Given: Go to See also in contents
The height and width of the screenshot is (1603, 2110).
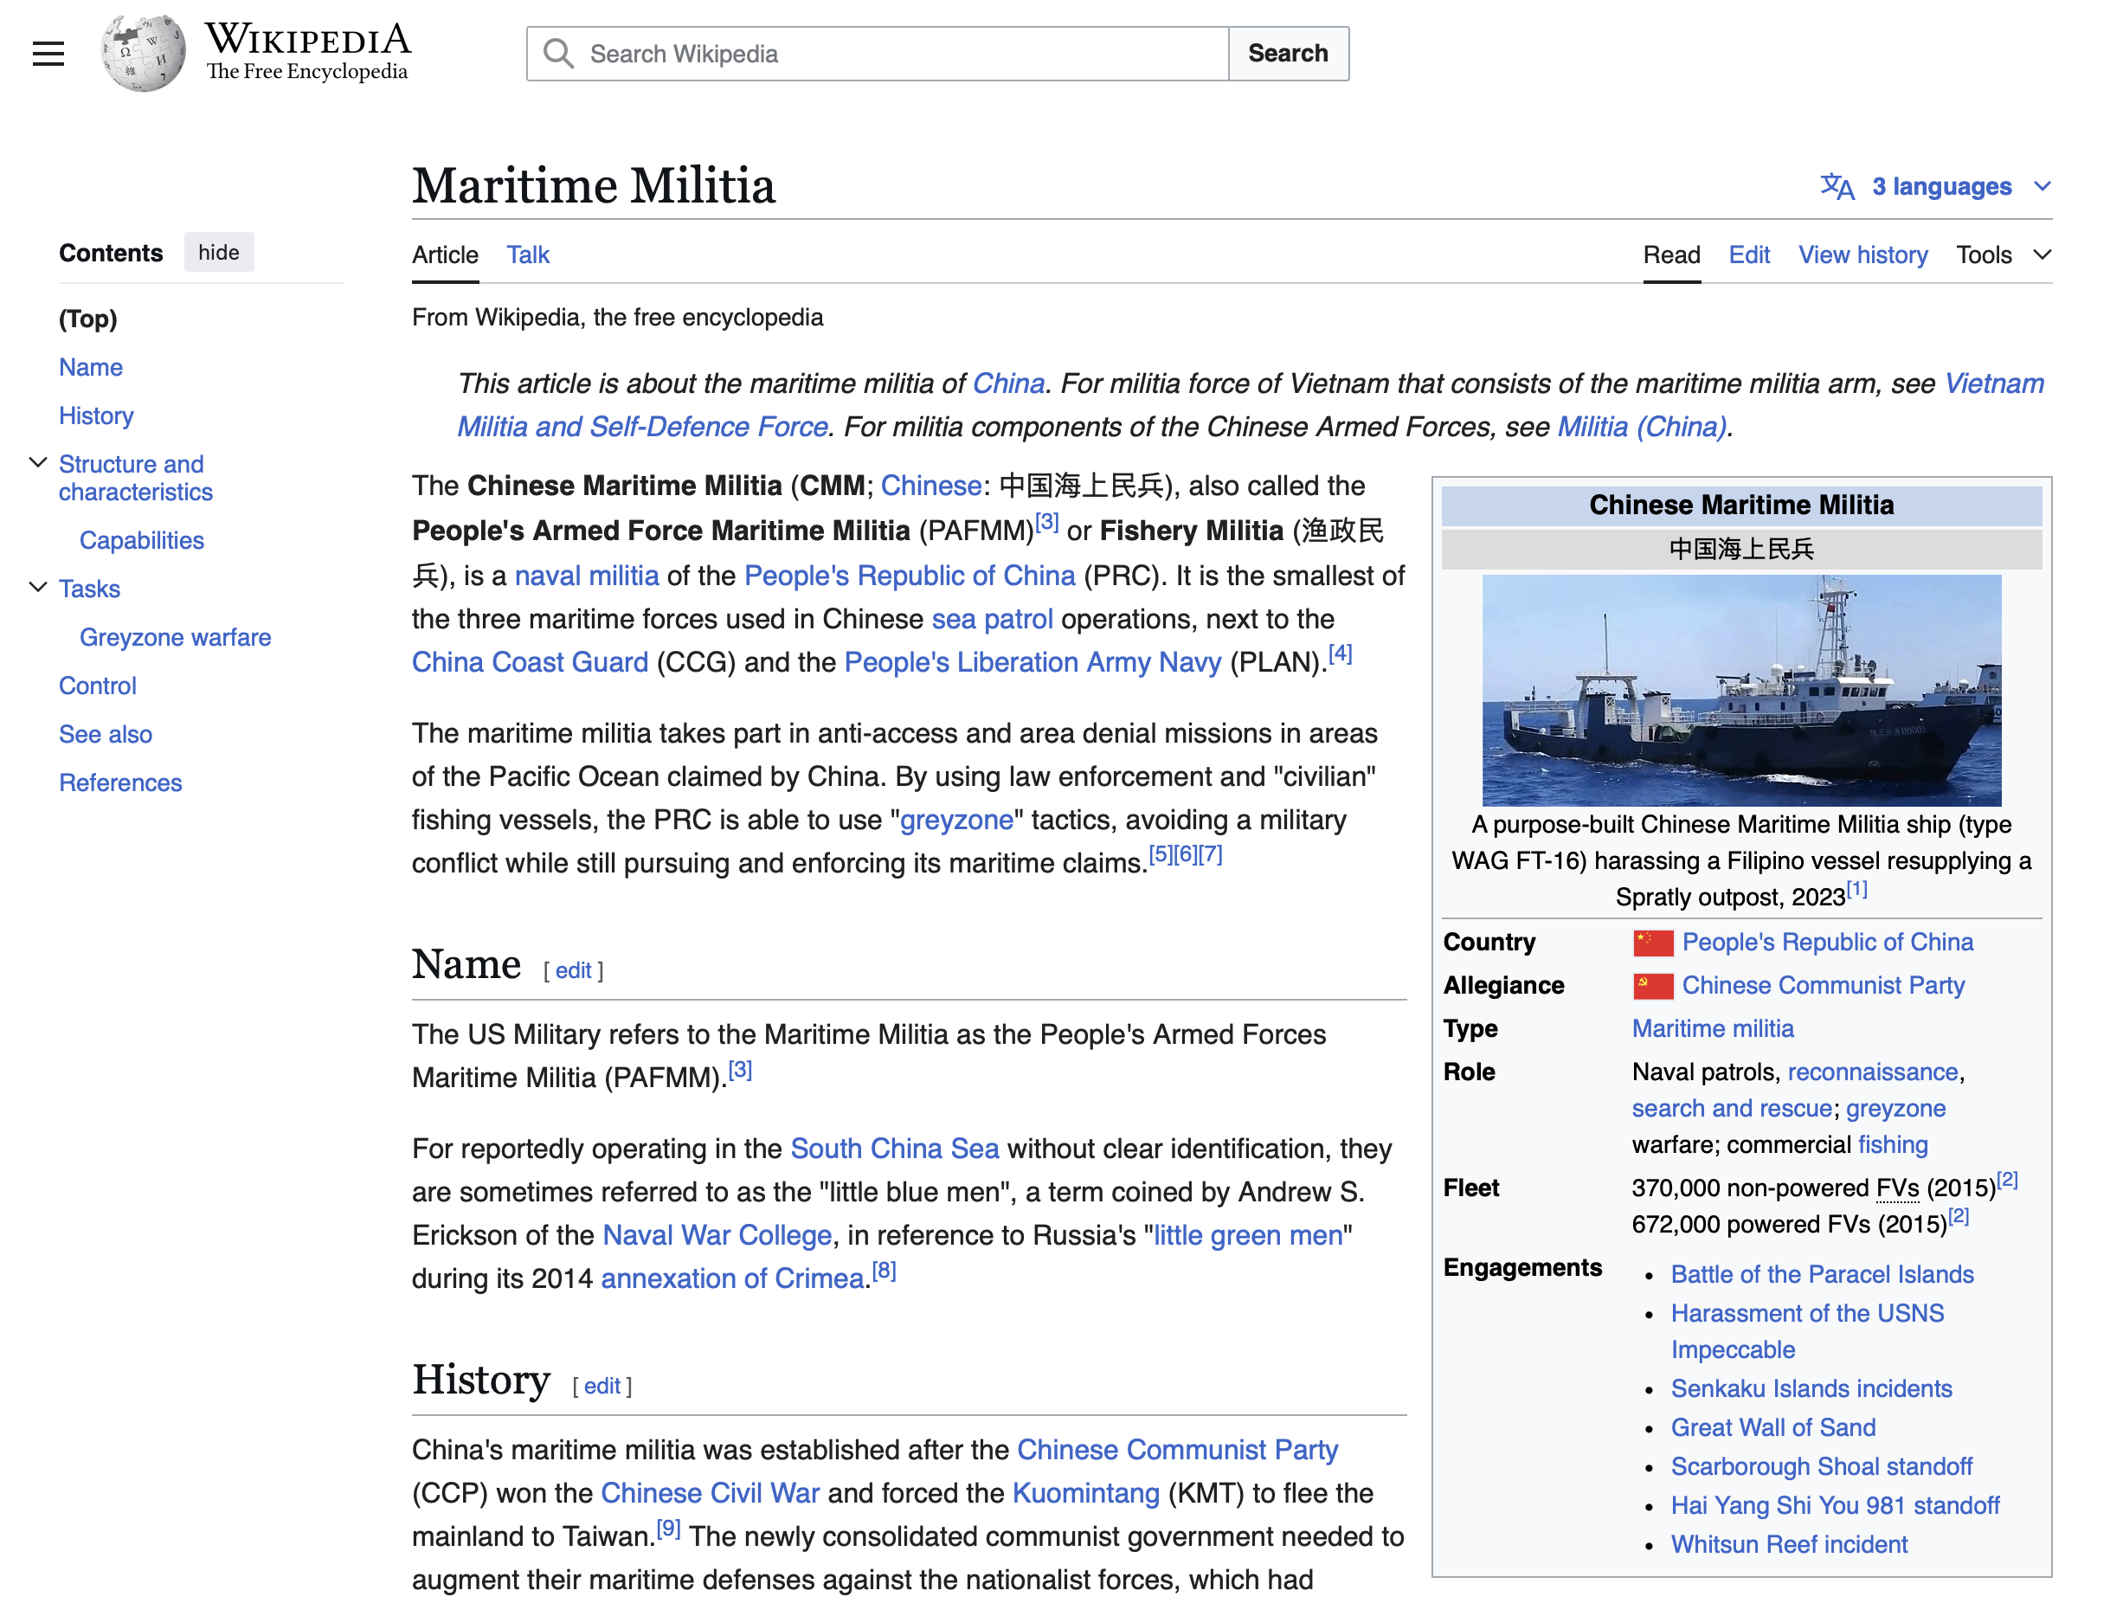Looking at the screenshot, I should pos(105,735).
